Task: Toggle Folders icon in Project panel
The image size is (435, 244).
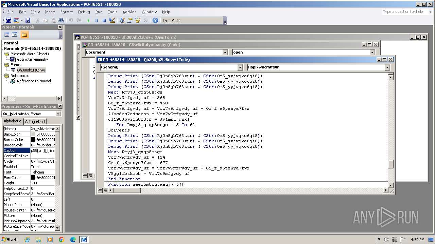Action: (x=24, y=35)
